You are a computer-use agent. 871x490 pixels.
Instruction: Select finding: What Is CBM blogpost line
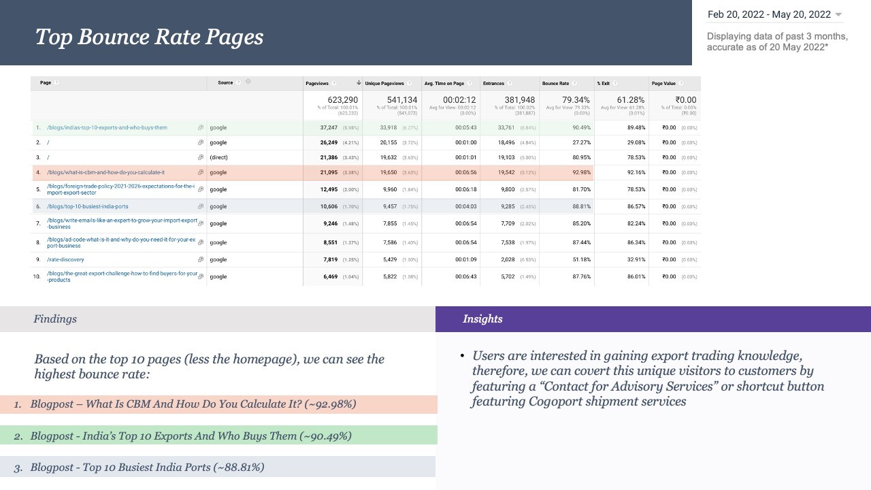[x=218, y=404]
